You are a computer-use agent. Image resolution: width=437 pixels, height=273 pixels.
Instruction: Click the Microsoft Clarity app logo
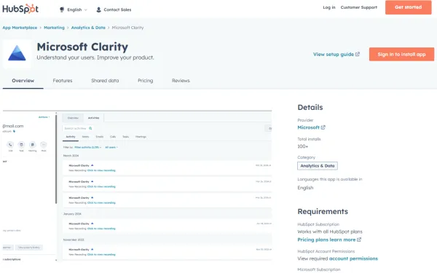[x=17, y=53]
